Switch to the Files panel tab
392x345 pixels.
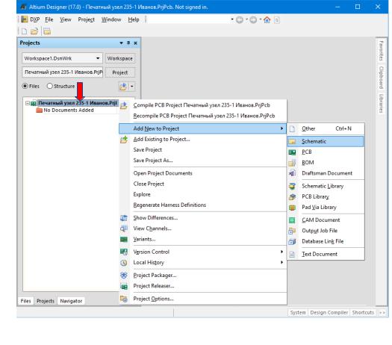[x=25, y=301]
